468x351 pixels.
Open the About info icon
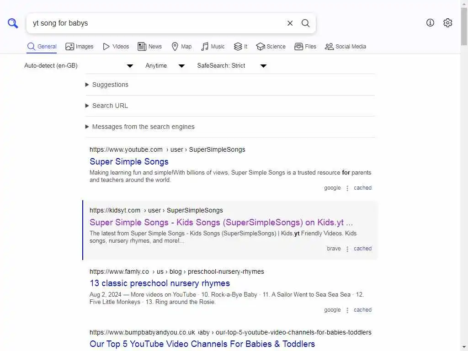(430, 23)
